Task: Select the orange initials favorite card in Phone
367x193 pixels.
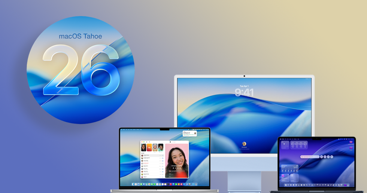Action: (x=149, y=147)
